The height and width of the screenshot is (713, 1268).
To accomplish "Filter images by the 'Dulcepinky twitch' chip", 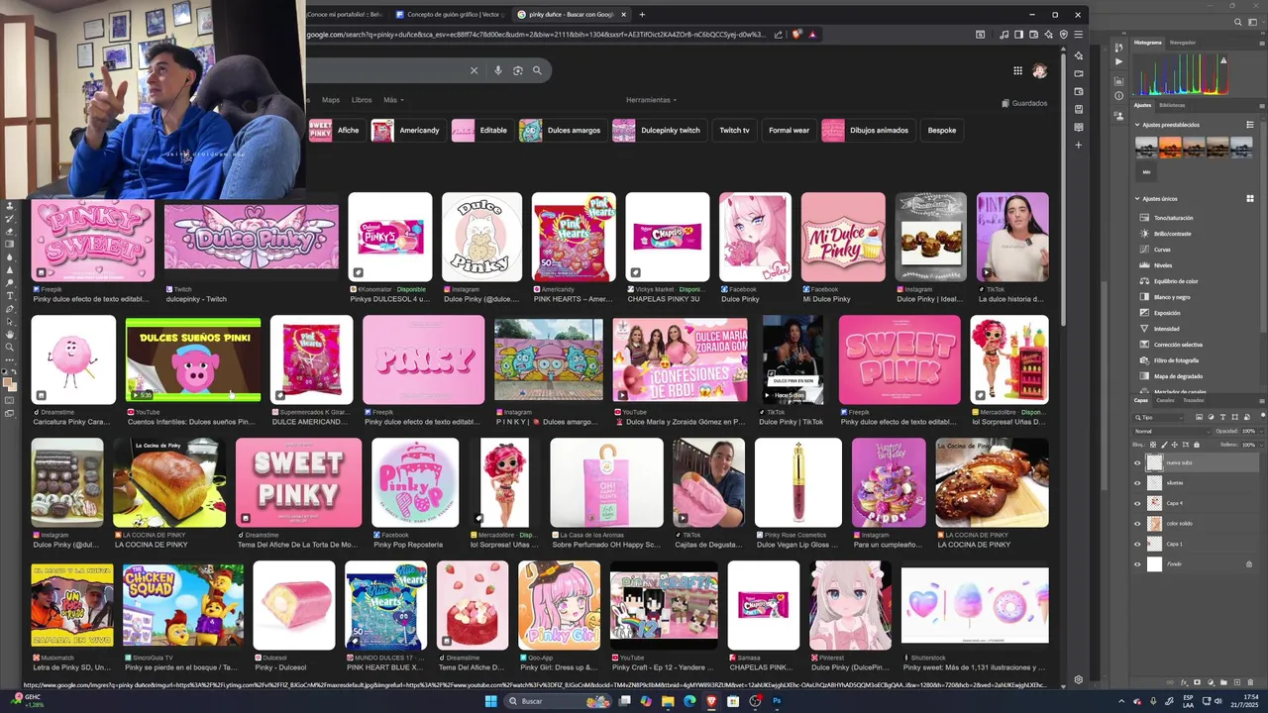I will tap(658, 130).
